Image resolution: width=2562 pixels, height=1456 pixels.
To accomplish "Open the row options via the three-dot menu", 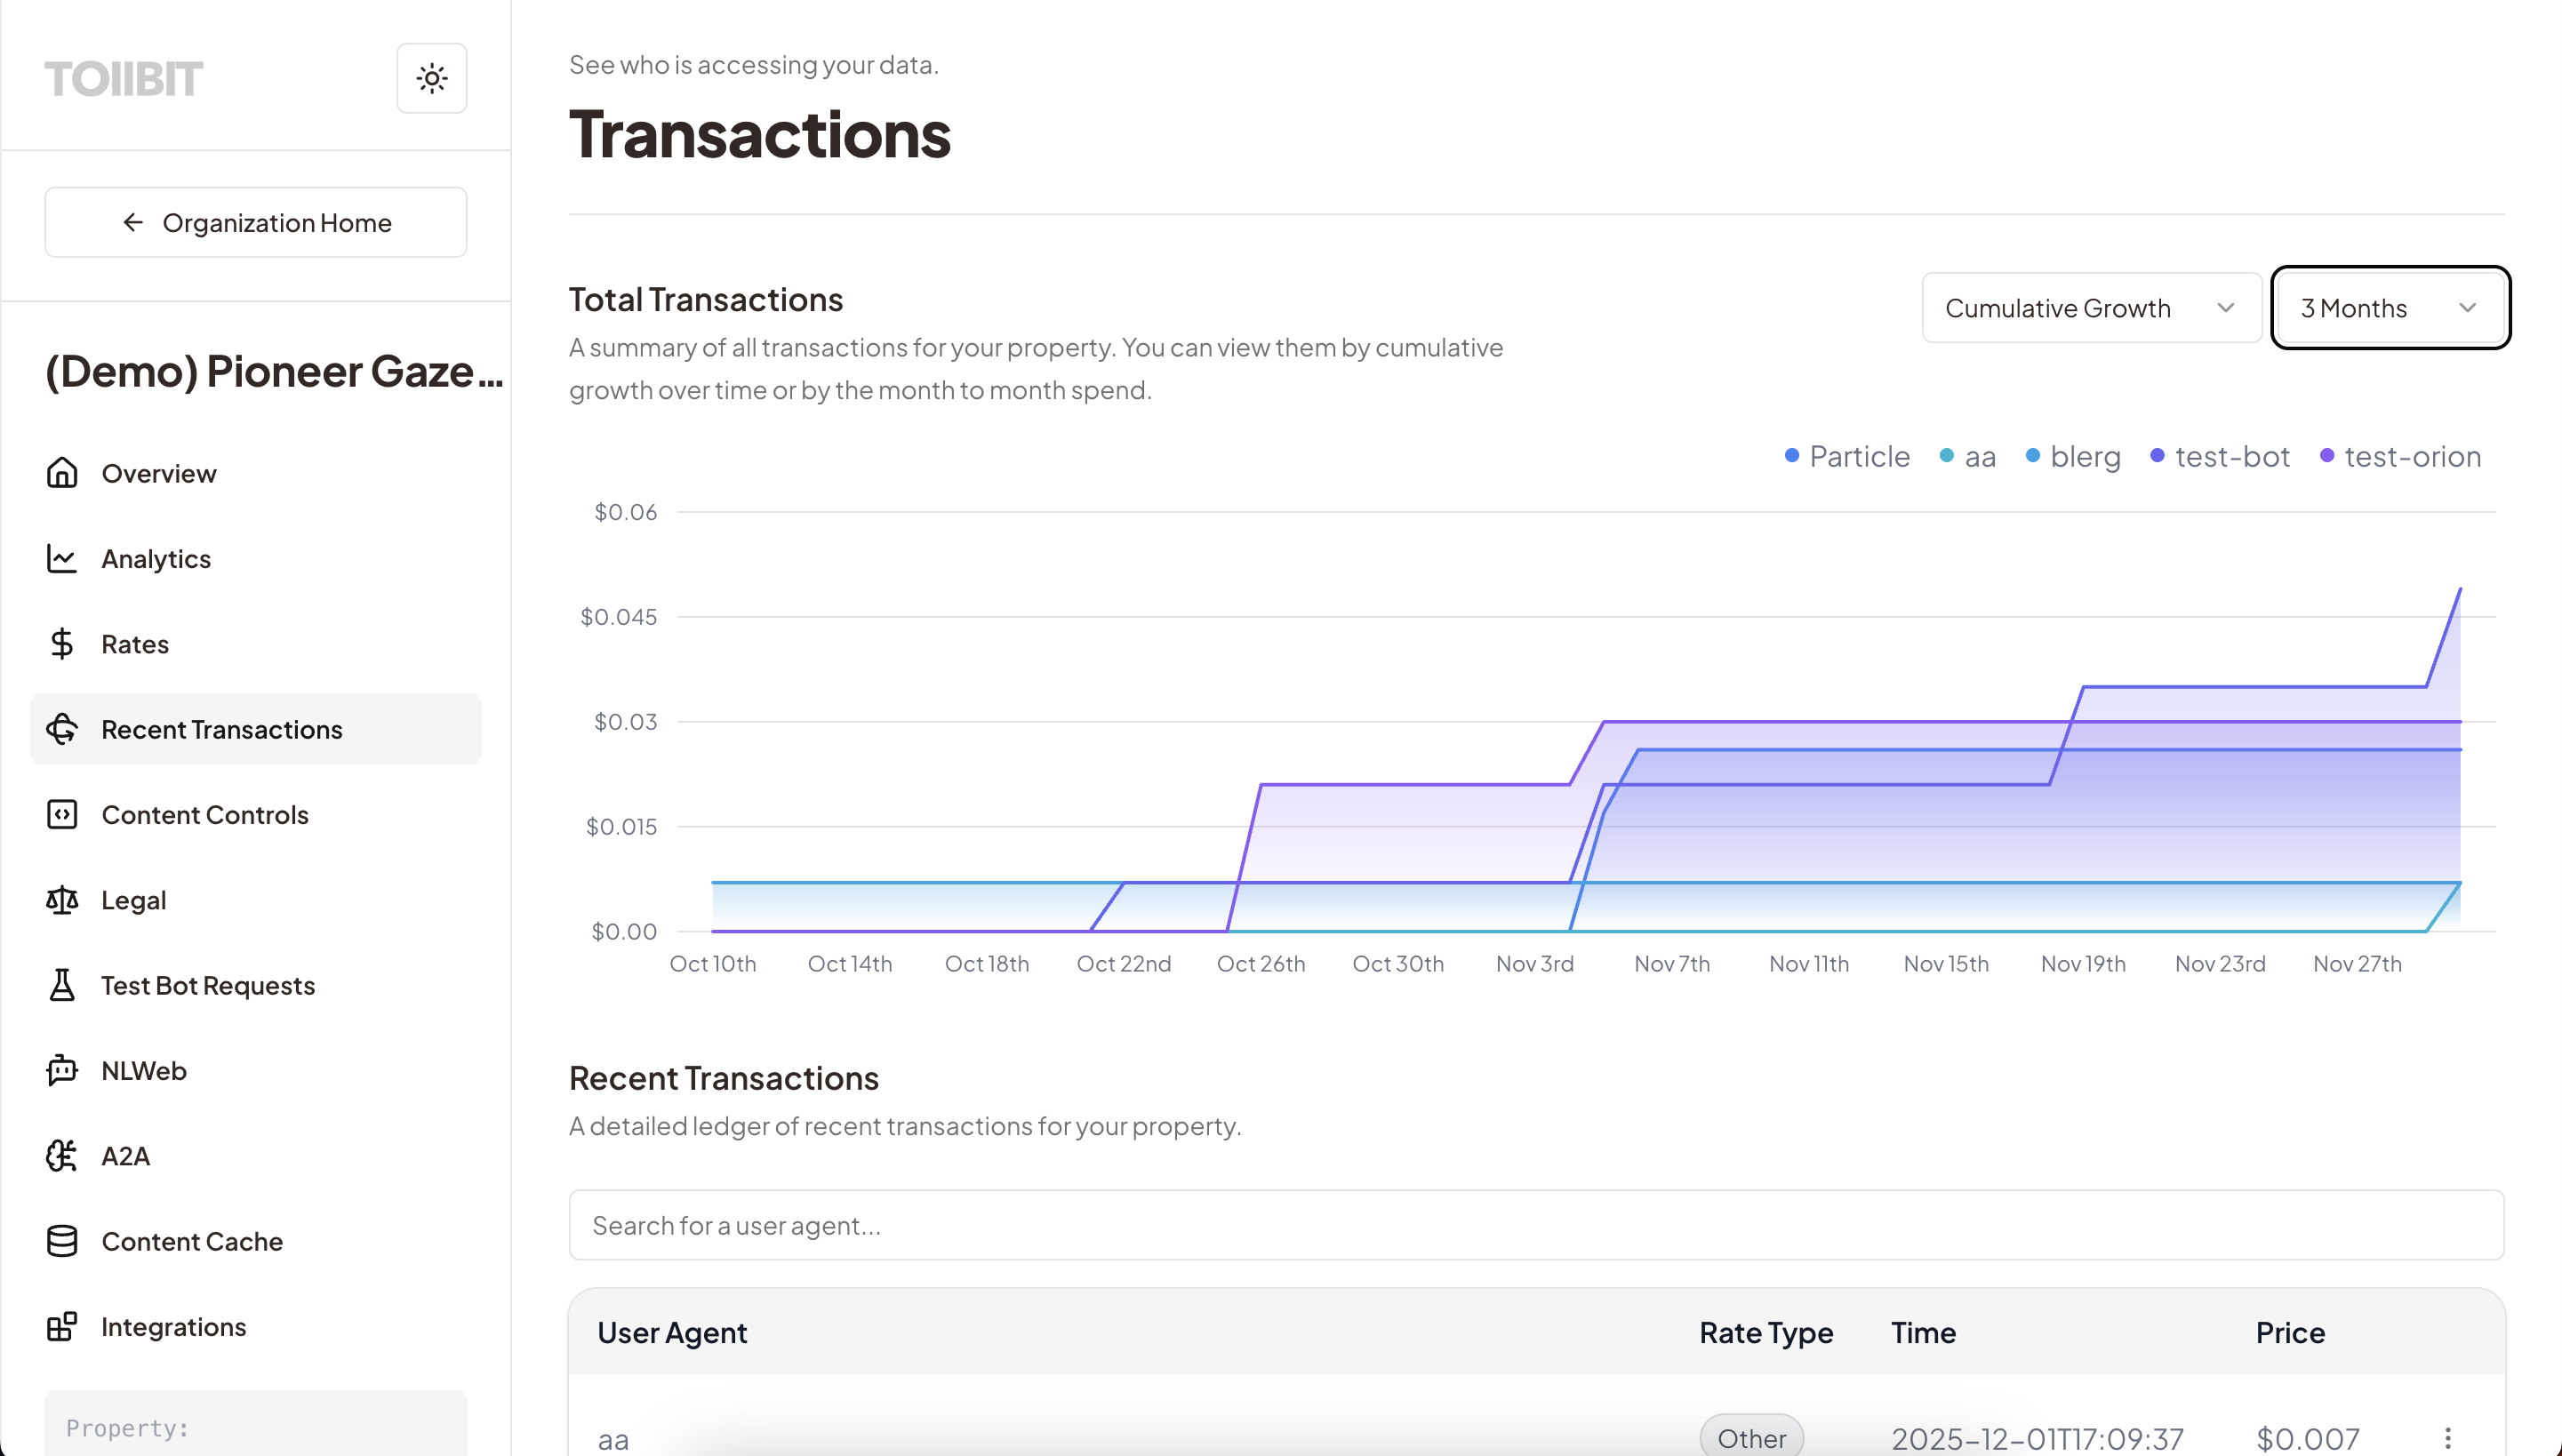I will (2449, 1437).
